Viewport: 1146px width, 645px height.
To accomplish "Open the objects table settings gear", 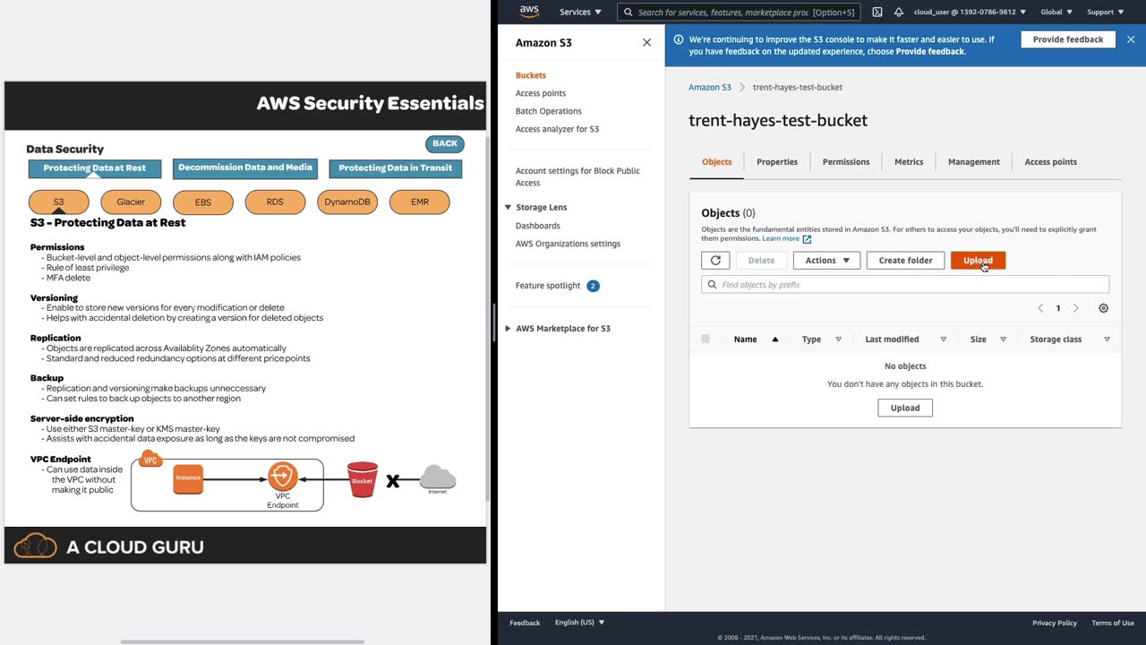I will point(1103,308).
